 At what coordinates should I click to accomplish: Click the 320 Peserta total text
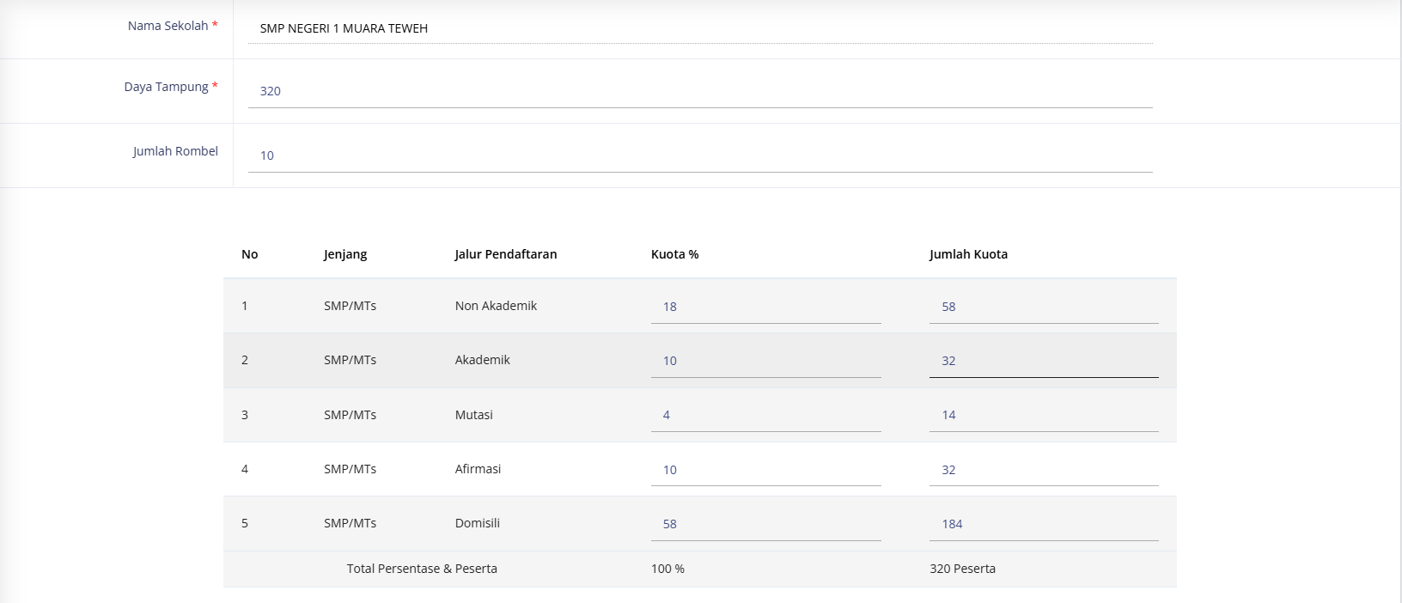(962, 569)
